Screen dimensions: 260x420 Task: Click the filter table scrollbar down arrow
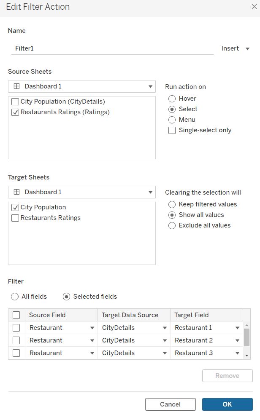(x=247, y=355)
